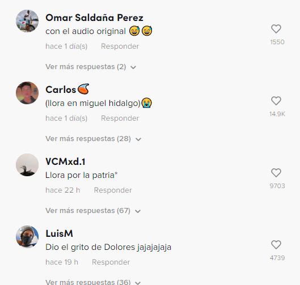Open the LuisM username link

point(60,233)
